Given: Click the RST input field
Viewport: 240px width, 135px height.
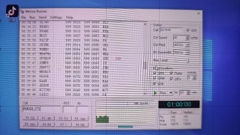Looking at the screenshot, I should coord(69,109).
